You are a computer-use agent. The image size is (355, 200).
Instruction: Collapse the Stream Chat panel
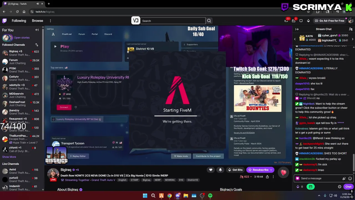pos(297,29)
